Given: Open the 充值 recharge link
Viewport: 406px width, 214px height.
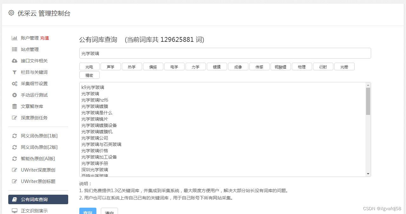Looking at the screenshot, I should coord(44,38).
